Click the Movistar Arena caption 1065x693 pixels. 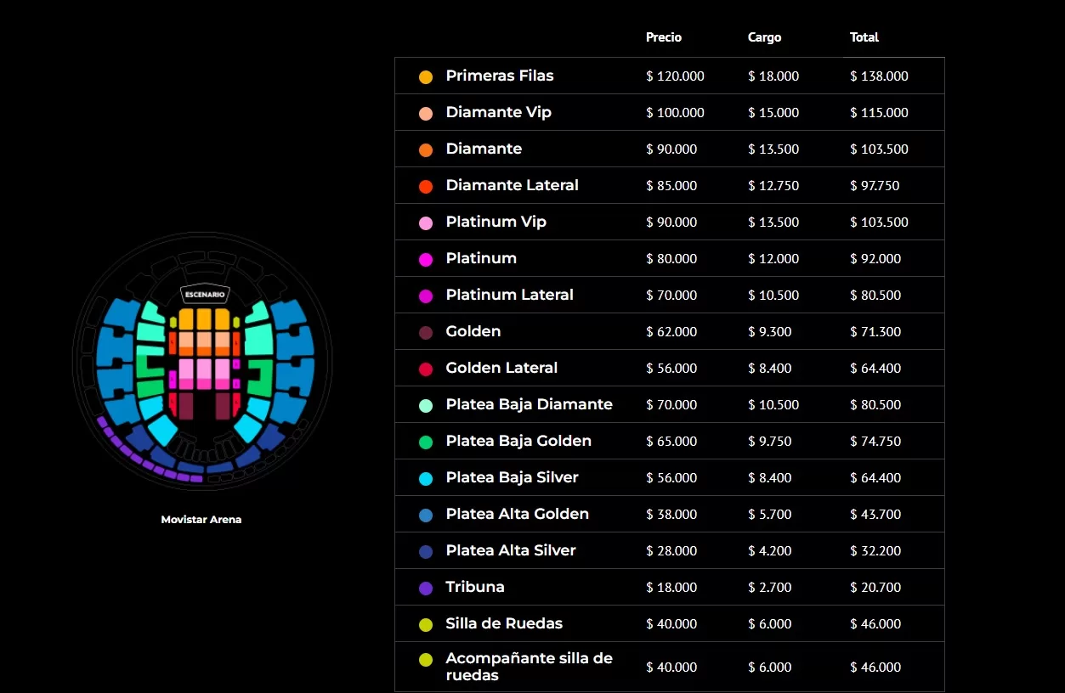pyautogui.click(x=201, y=520)
